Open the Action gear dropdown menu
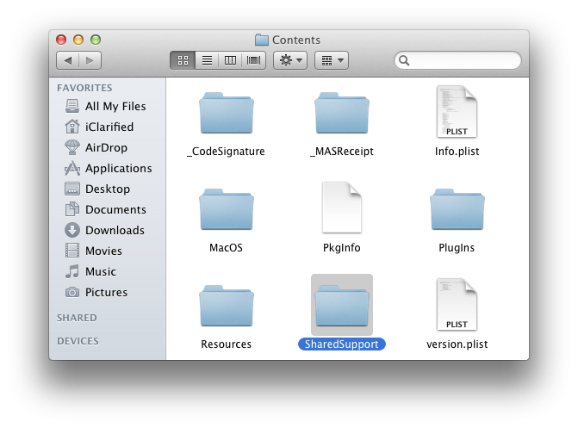Image resolution: width=578 pixels, height=428 pixels. tap(289, 60)
